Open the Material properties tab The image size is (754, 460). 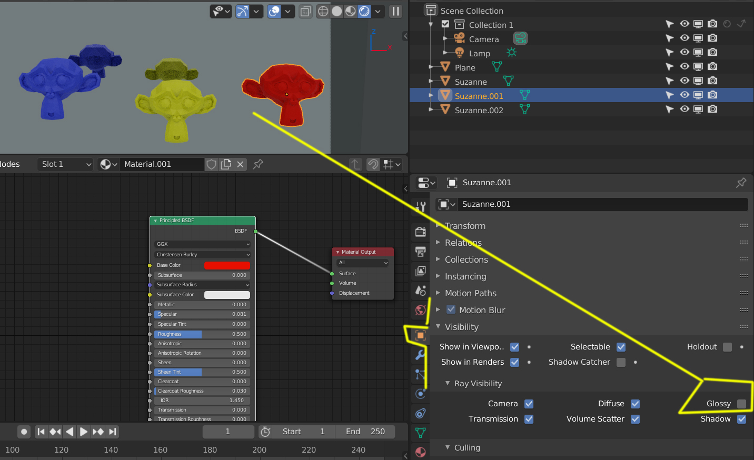point(421,452)
